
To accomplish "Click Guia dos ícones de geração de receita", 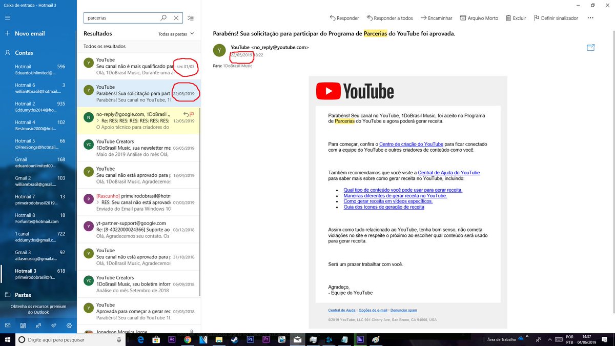I will coord(384,207).
